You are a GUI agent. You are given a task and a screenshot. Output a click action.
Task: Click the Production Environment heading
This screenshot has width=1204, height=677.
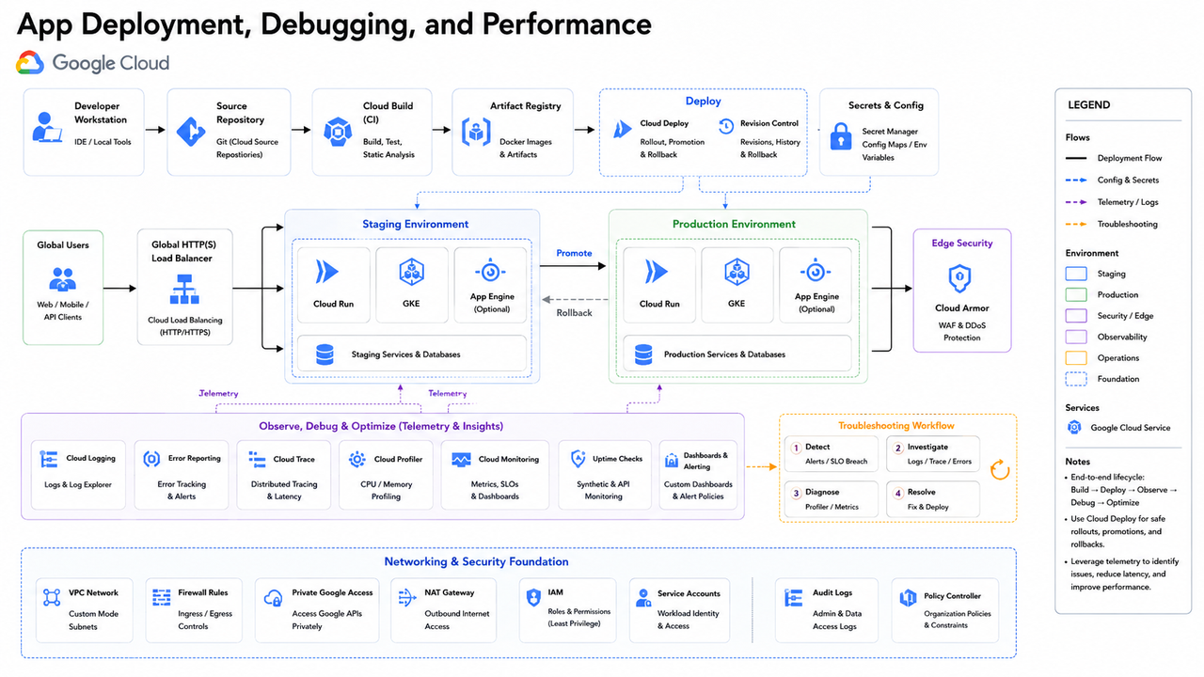click(734, 225)
